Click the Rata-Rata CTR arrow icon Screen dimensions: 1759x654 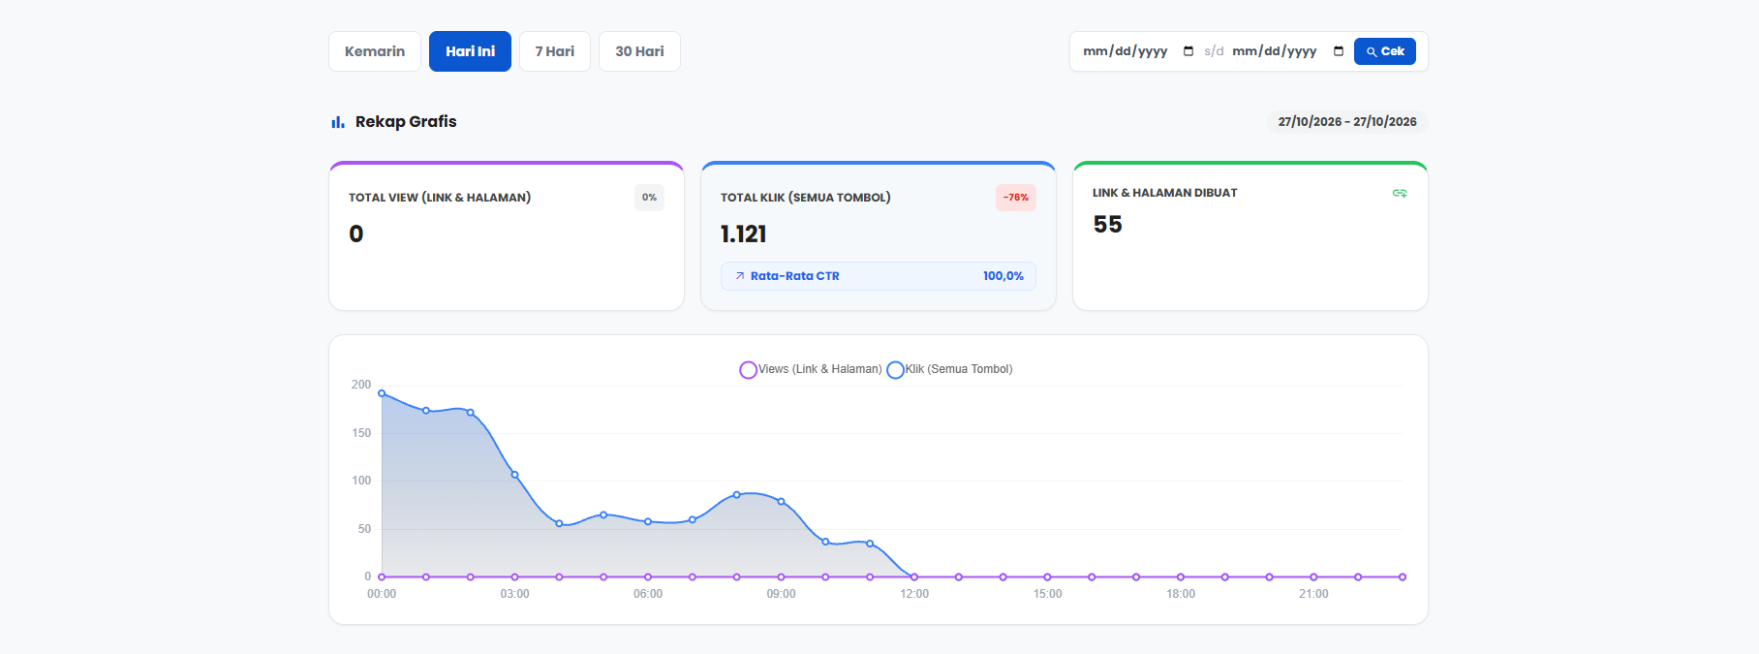click(740, 276)
